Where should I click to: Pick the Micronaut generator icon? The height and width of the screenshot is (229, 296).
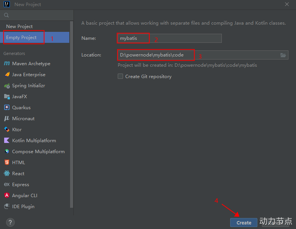coord(7,119)
